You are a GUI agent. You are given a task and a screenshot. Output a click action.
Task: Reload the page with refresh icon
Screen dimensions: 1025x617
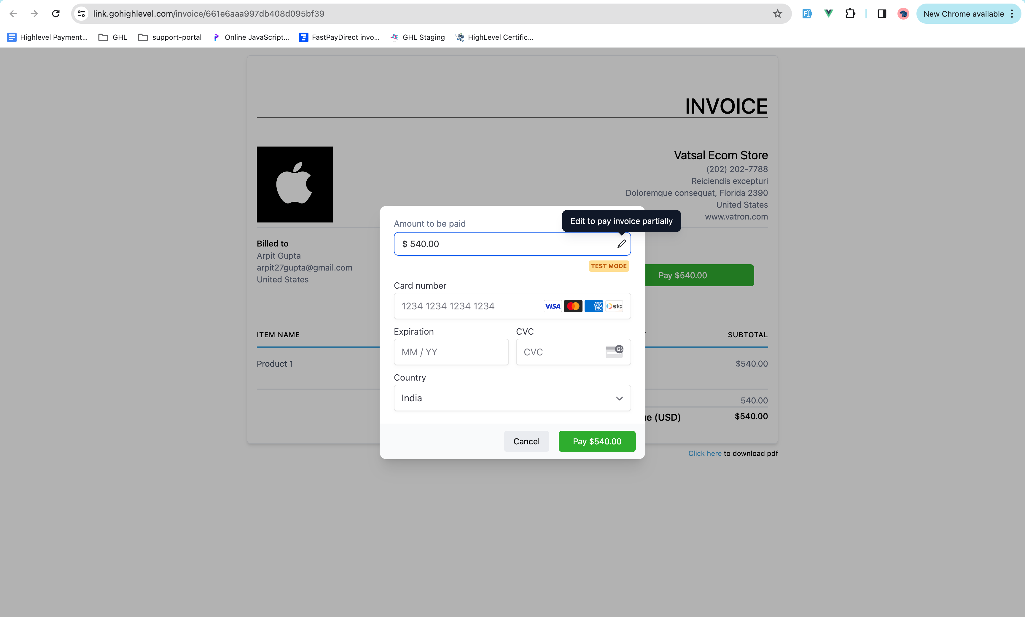(x=56, y=14)
